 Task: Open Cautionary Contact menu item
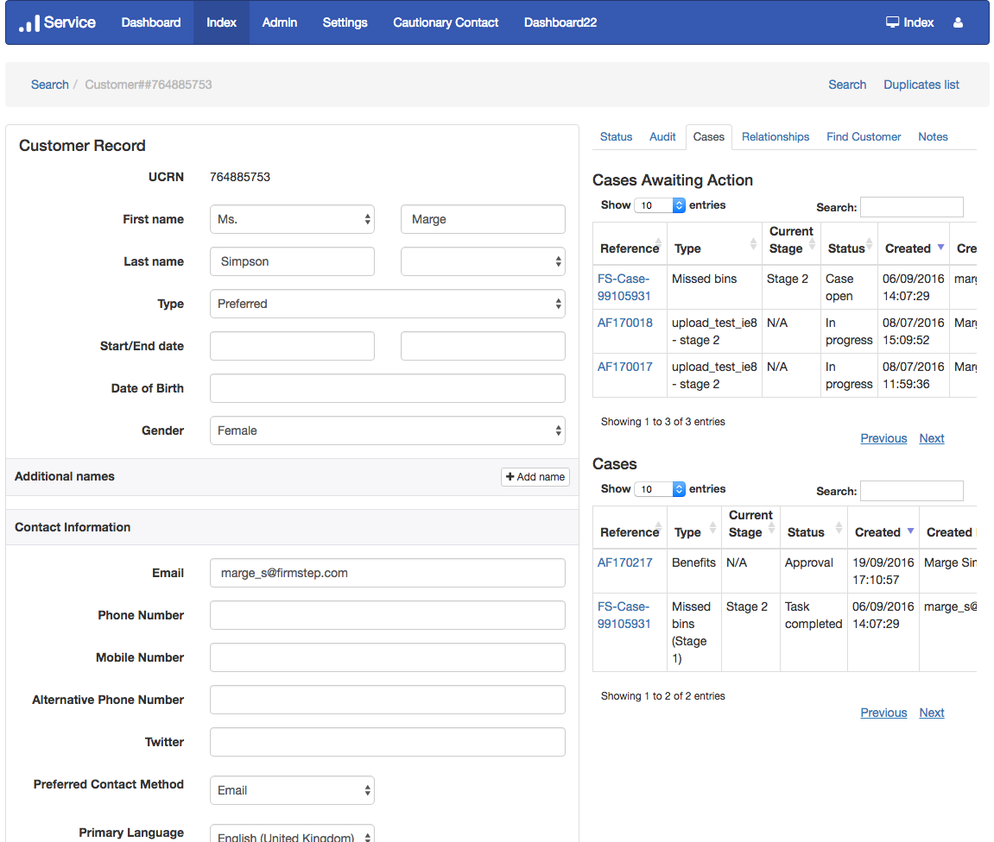pyautogui.click(x=446, y=22)
